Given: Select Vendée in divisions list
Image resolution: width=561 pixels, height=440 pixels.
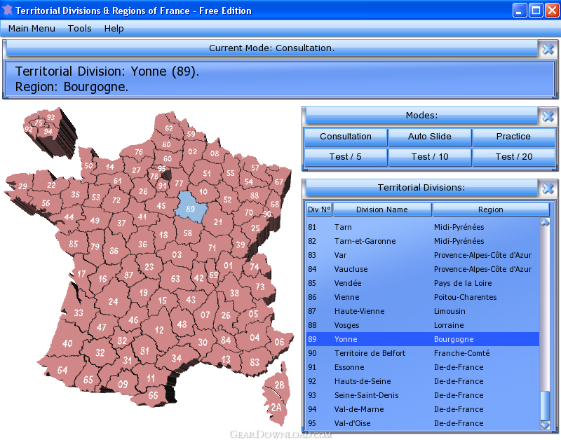Looking at the screenshot, I should 423,283.
